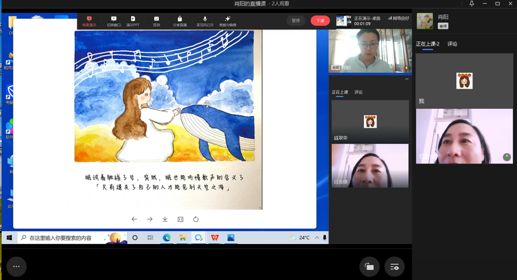Switch to the 评论 tab in right panel
Screen dimensions: 517x280
coord(452,44)
